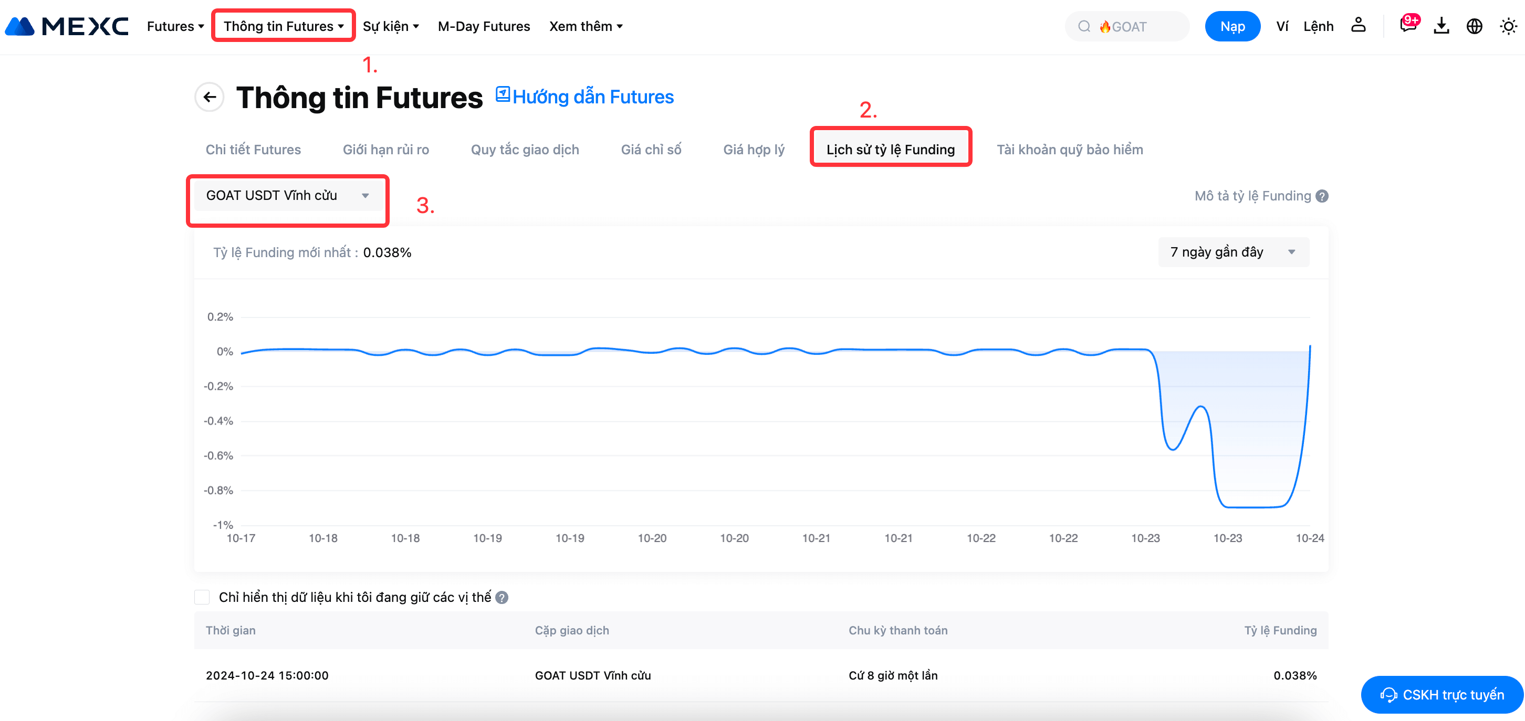Click the download app icon
This screenshot has width=1525, height=721.
coord(1441,26)
